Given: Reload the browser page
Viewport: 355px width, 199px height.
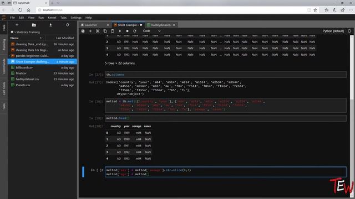Looking at the screenshot, I should [20, 10].
